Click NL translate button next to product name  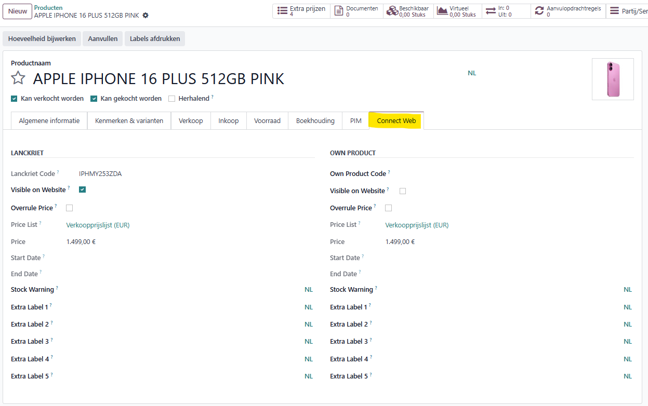472,73
